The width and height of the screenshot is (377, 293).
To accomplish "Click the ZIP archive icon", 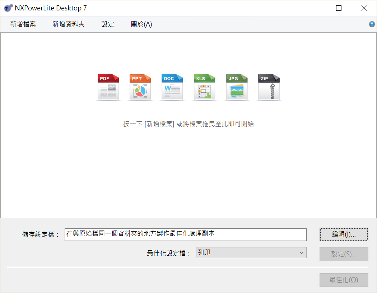I will pos(269,87).
